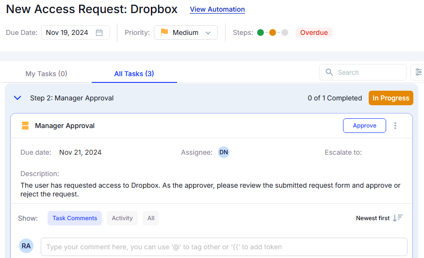Collapse Step 2: Manager Approval chevron
This screenshot has width=424, height=258.
(x=17, y=98)
